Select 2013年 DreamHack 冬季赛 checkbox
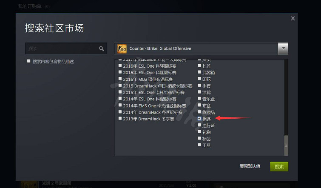This screenshot has width=321, height=188. click(x=120, y=118)
